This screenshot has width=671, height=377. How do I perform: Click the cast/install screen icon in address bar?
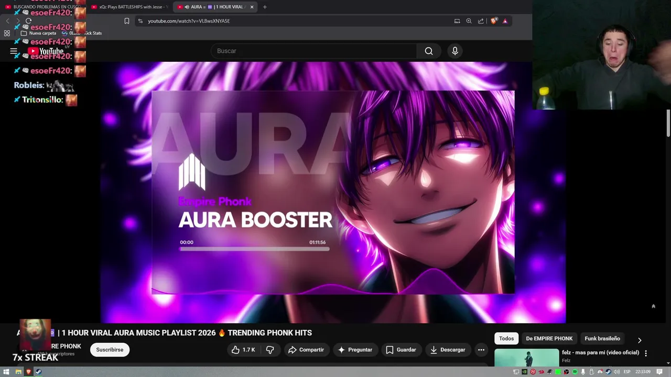pyautogui.click(x=457, y=21)
